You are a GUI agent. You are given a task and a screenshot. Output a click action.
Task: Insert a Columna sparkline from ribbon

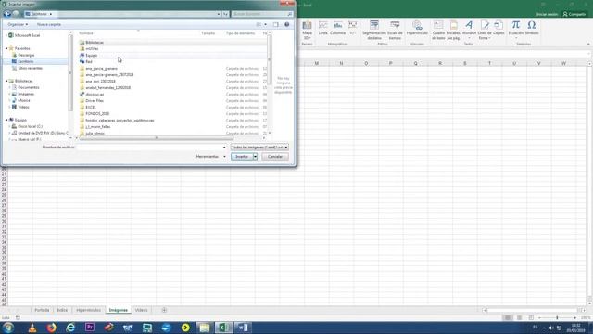pyautogui.click(x=337, y=28)
